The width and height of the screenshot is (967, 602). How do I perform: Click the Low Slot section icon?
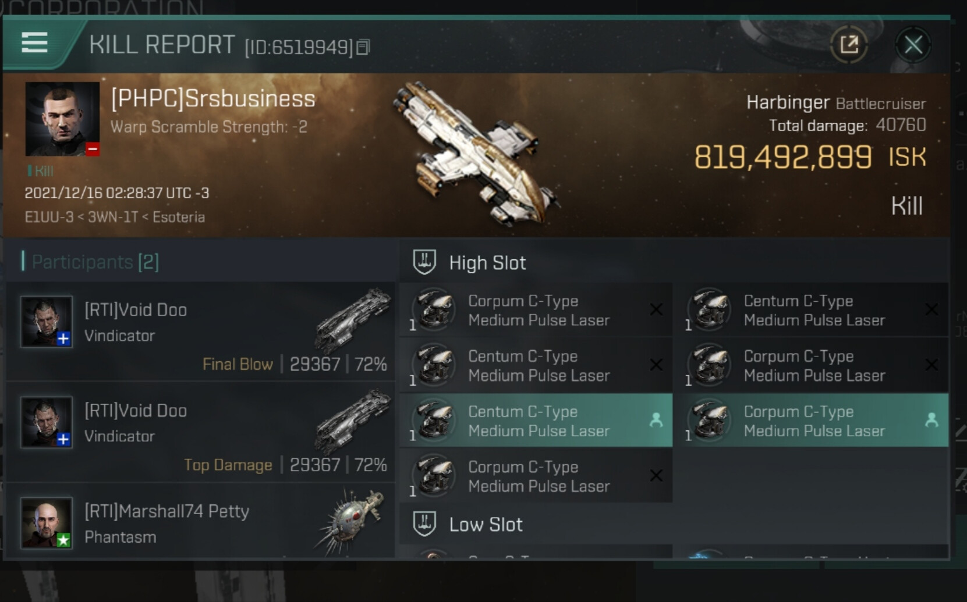pos(424,524)
